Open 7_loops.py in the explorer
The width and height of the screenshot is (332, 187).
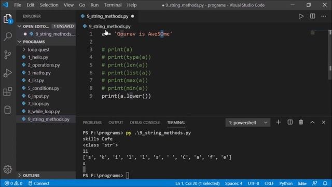[38, 104]
